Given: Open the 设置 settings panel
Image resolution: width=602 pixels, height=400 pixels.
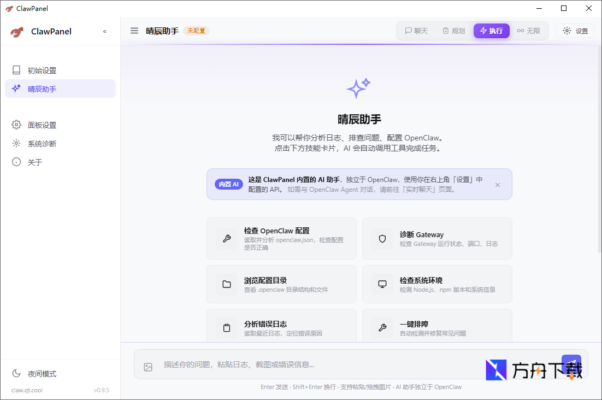Looking at the screenshot, I should 575,31.
